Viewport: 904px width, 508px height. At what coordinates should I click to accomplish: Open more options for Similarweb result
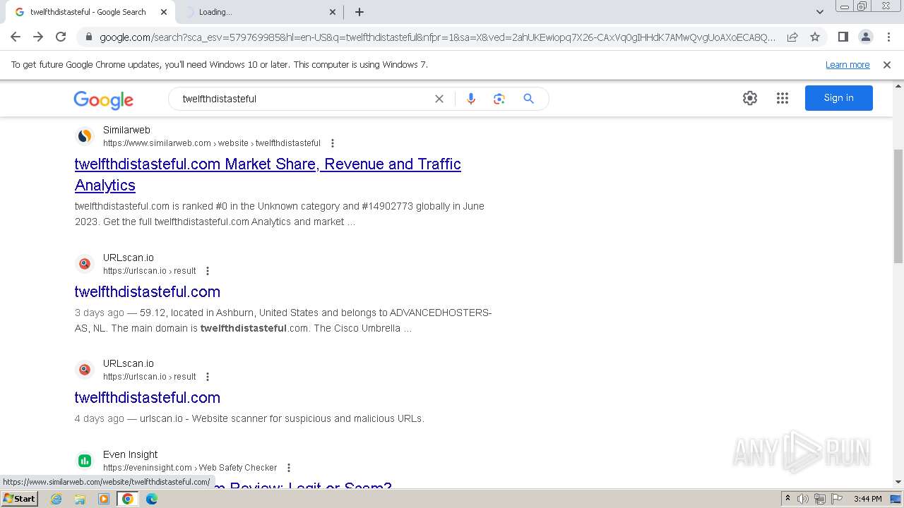(333, 143)
